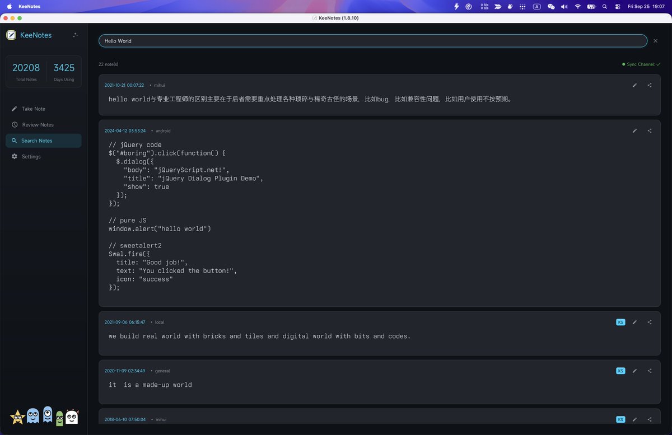672x435 pixels.
Task: Edit the 2021-09-06 local note
Action: [634, 322]
